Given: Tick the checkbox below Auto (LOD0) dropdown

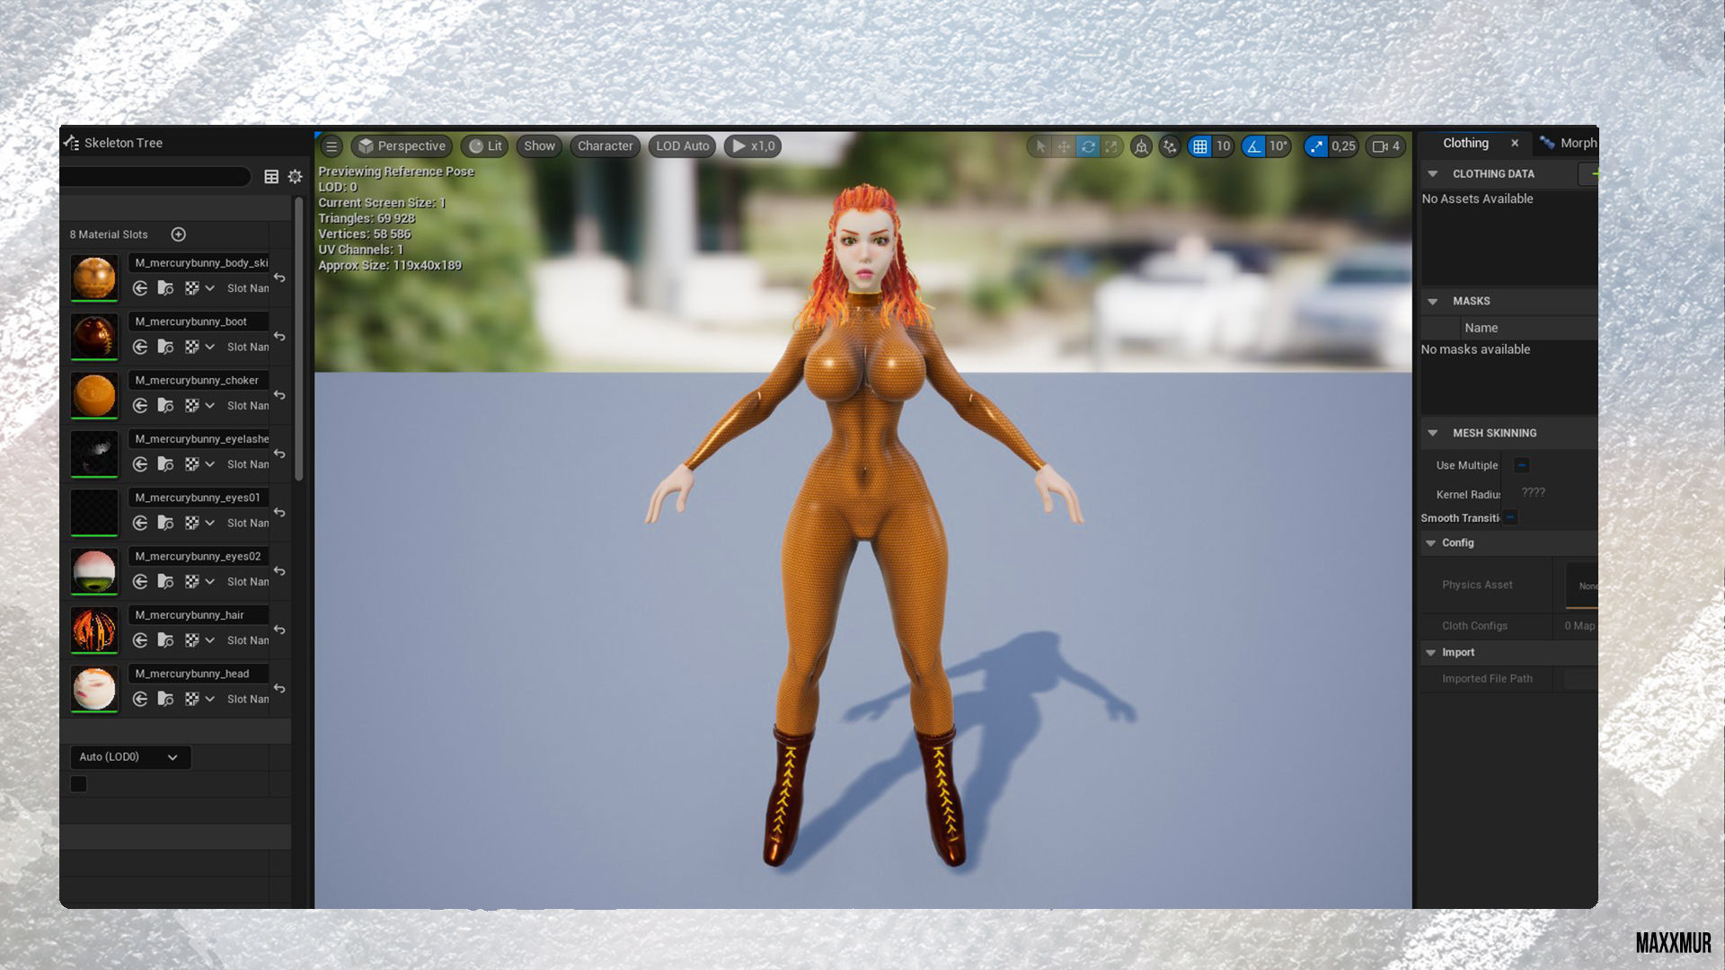Looking at the screenshot, I should pyautogui.click(x=79, y=784).
